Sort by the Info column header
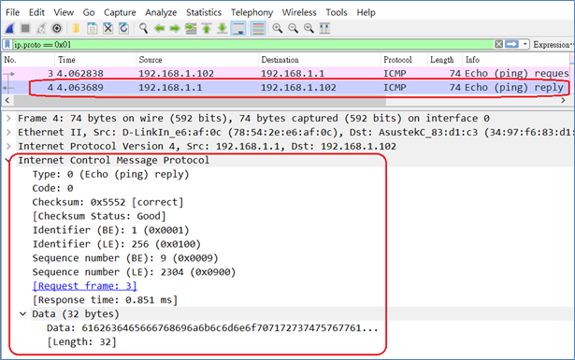 [516, 60]
